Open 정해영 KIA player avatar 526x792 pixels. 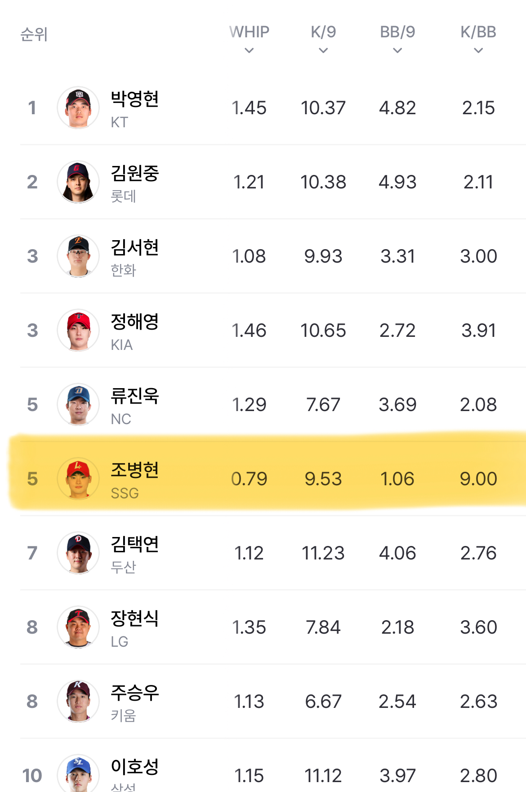pyautogui.click(x=78, y=331)
